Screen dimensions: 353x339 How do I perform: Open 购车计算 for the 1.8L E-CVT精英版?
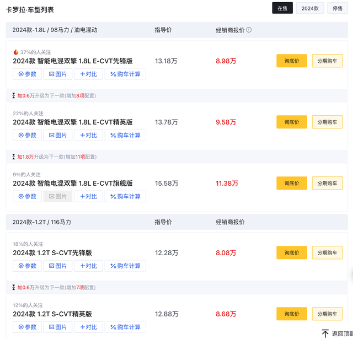(x=125, y=135)
